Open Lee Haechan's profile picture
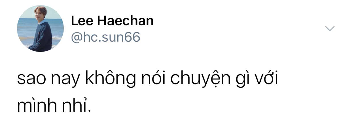352x123 pixels. tap(40, 28)
